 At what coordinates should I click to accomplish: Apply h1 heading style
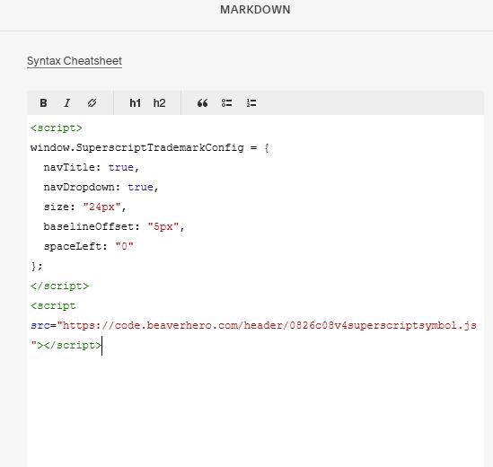[136, 103]
